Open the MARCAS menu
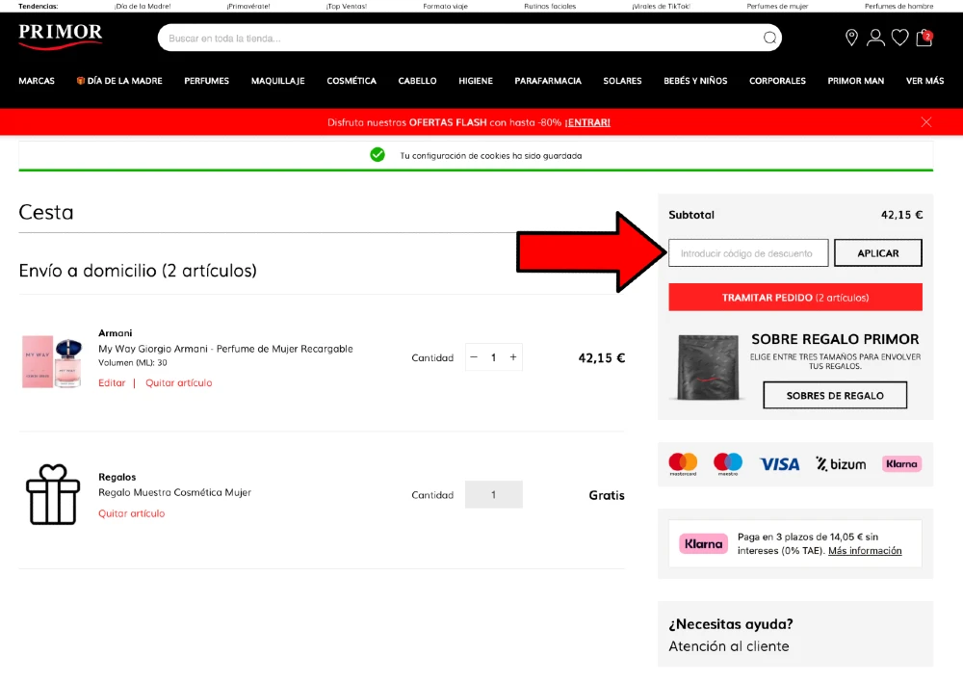Viewport: 963px width, 682px height. [x=37, y=81]
